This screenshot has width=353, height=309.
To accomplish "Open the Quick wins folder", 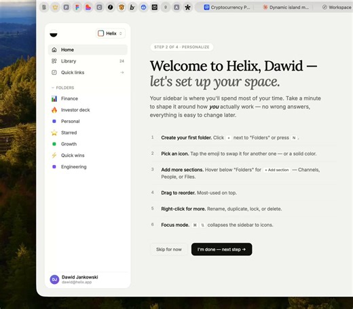I will click(x=88, y=156).
